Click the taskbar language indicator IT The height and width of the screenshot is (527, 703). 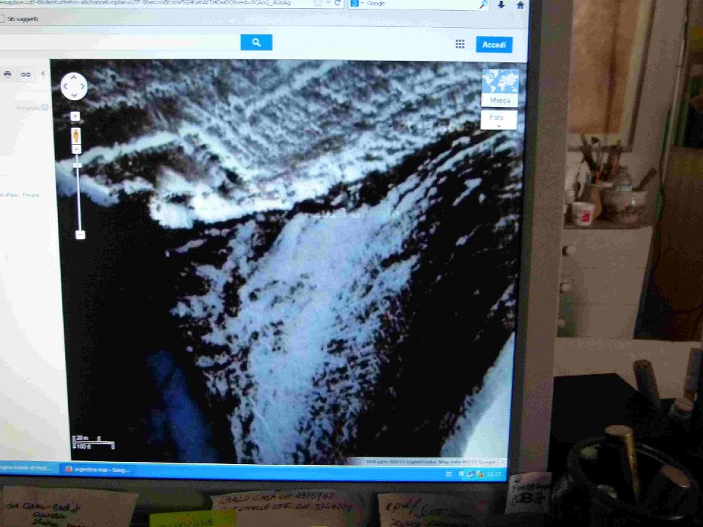pos(449,474)
